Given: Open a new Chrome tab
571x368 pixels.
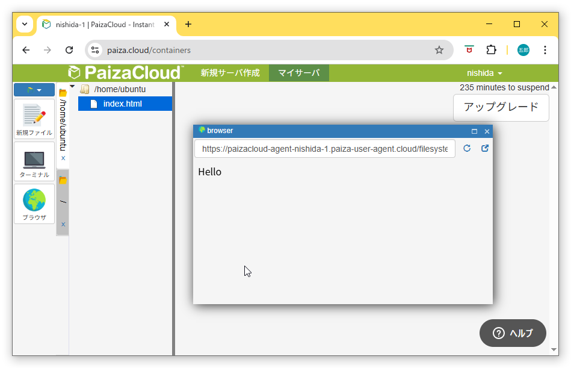Looking at the screenshot, I should point(188,25).
